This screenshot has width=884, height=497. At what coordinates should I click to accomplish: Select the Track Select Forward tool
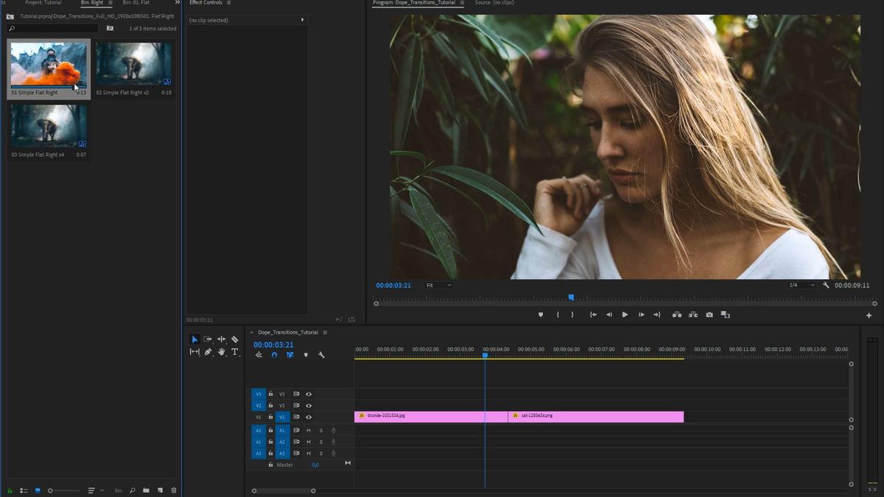tap(208, 339)
